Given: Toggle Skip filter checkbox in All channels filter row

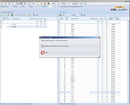Looking at the screenshot, I should [102, 22].
